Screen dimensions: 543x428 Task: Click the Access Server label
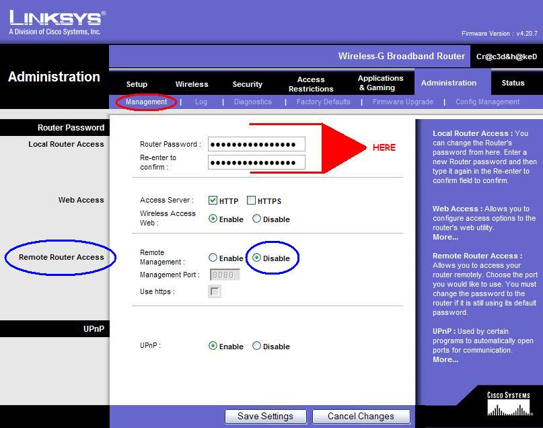coord(167,200)
